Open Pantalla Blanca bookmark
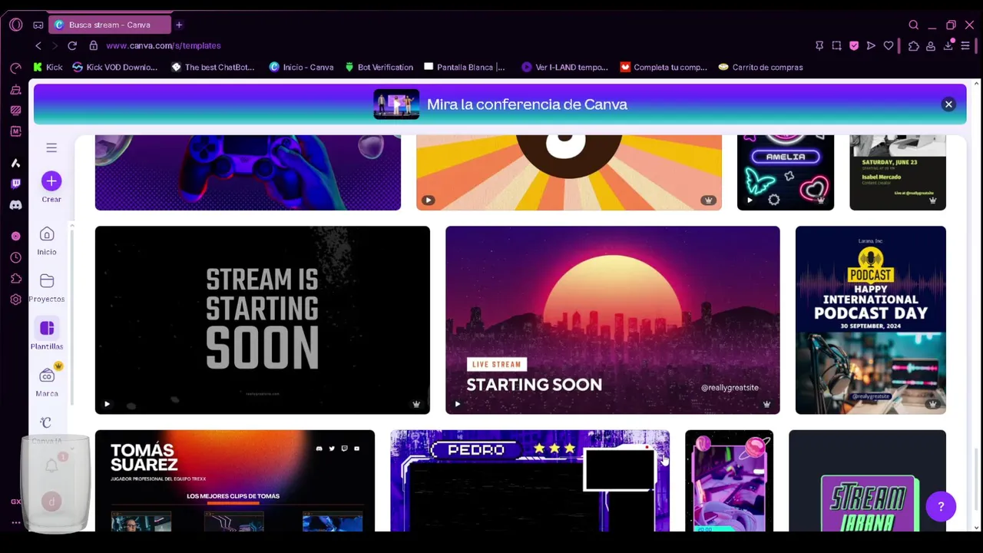 click(x=465, y=67)
